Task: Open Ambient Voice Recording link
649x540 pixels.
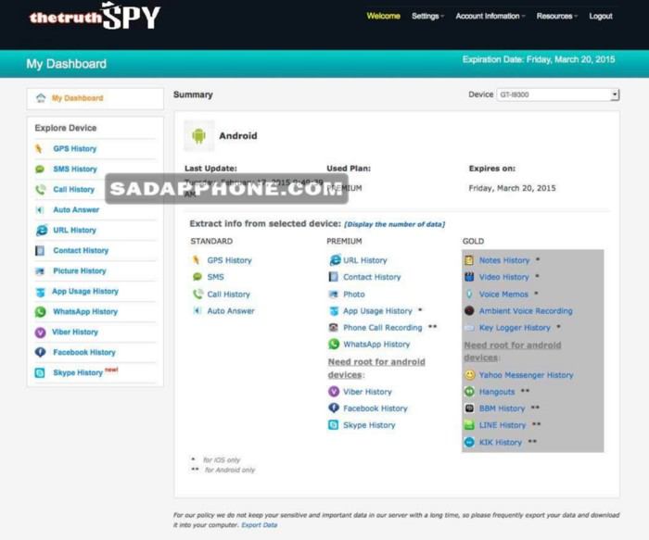Action: (x=526, y=310)
